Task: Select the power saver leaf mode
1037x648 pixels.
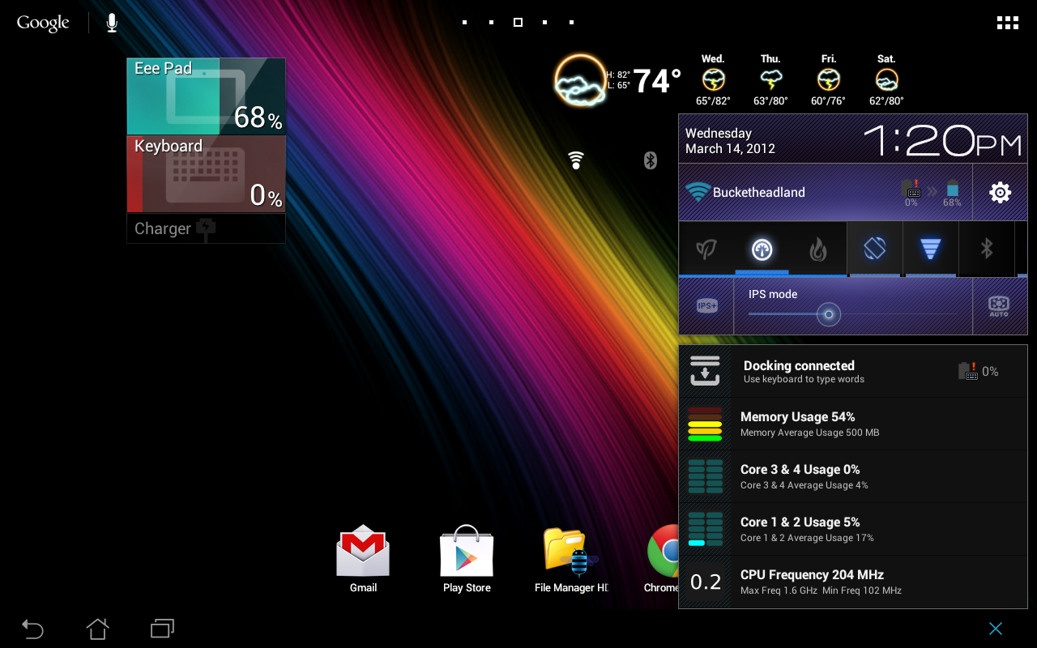Action: pyautogui.click(x=706, y=249)
